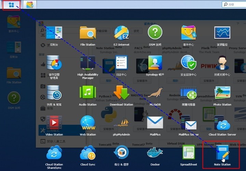Open Cloud Station Server
The image size is (246, 171).
[x=222, y=123]
